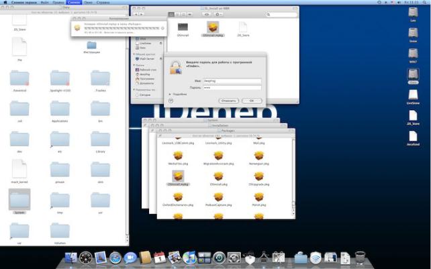Select OSInstall.pkg in Packages window

[x=219, y=178]
